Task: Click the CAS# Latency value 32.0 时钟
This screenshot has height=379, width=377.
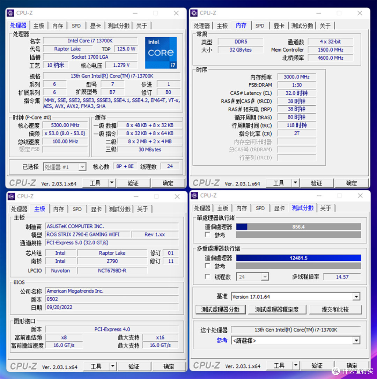Action: (297, 93)
